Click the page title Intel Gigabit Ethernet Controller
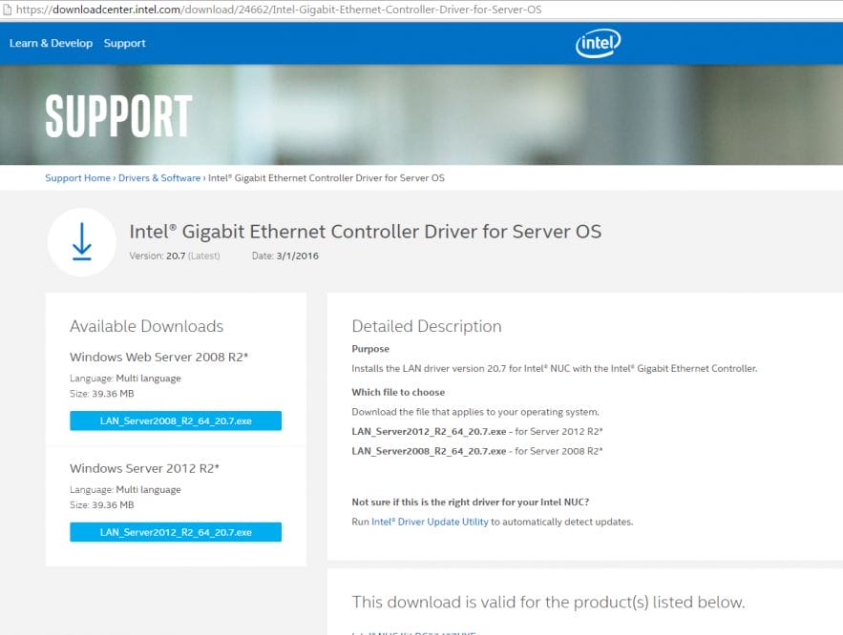The width and height of the screenshot is (843, 635). 366,232
